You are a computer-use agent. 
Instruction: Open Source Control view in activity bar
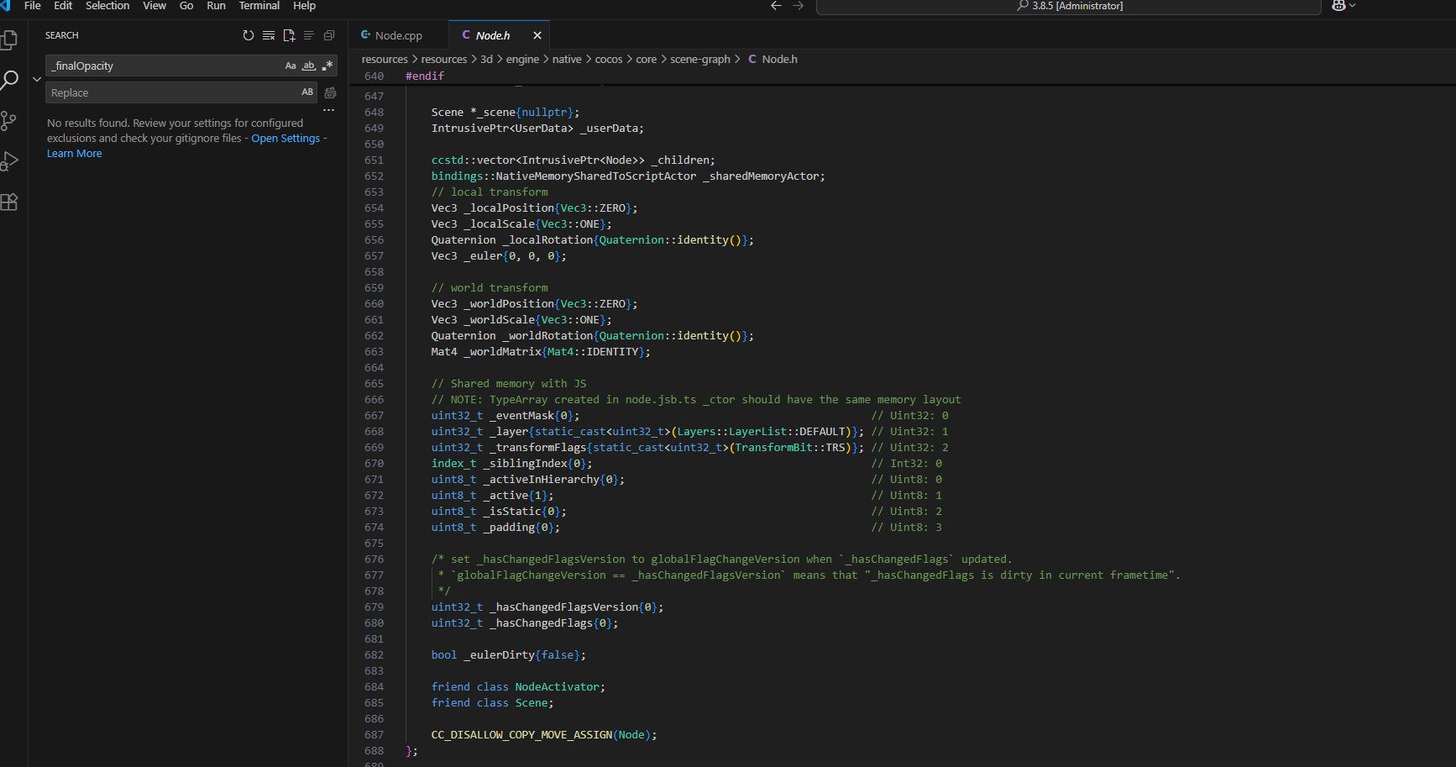tap(9, 121)
